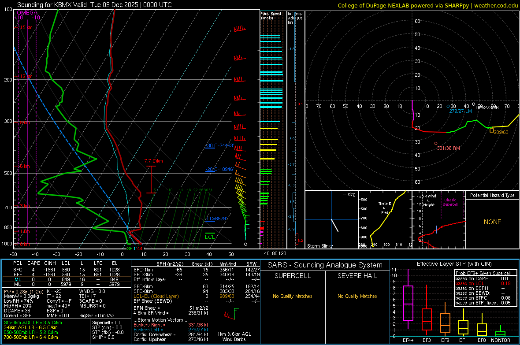
Task: Click the -30 C=24463' height label
Action: [219, 146]
